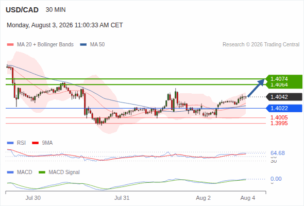Click the MACD value 0.00 label
The width and height of the screenshot is (304, 206).
click(276, 179)
